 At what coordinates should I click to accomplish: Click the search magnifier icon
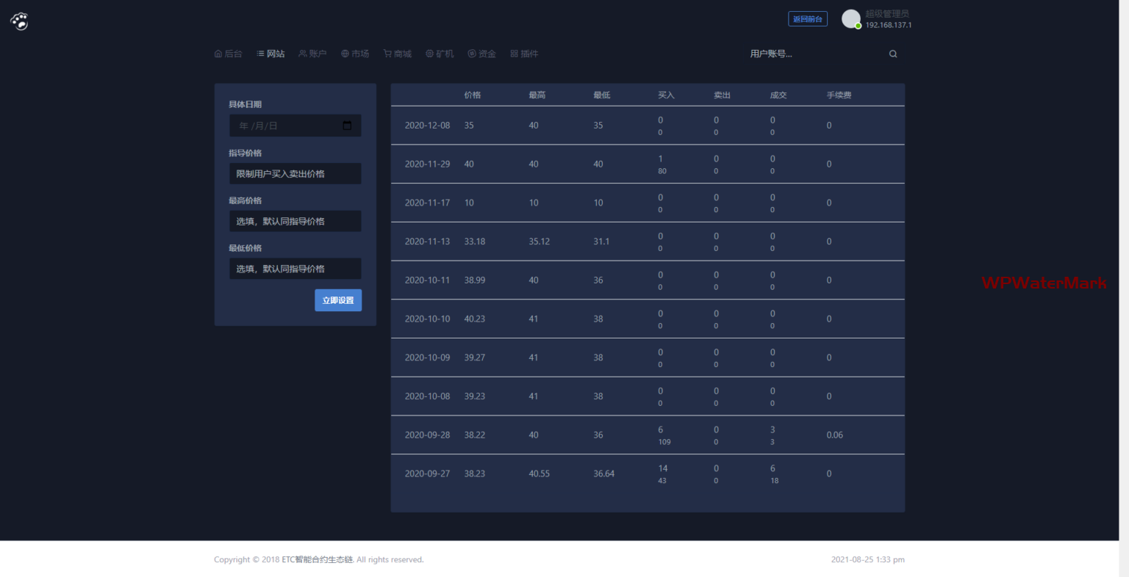pos(893,54)
